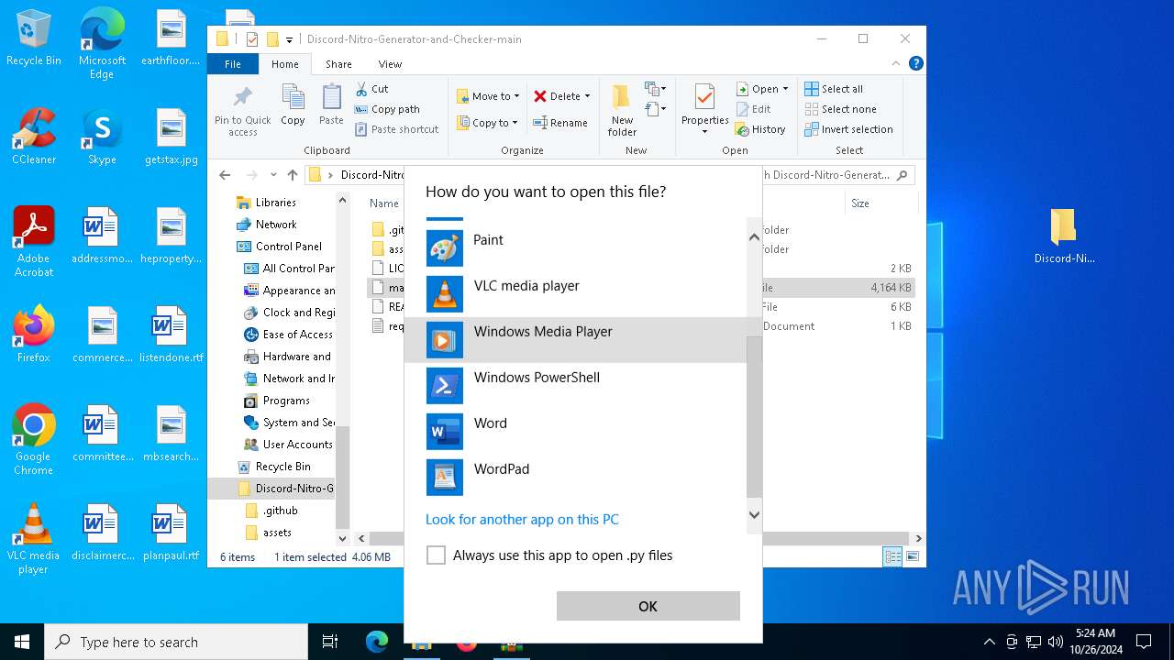
Task: Switch to the Home tab
Action: click(284, 64)
